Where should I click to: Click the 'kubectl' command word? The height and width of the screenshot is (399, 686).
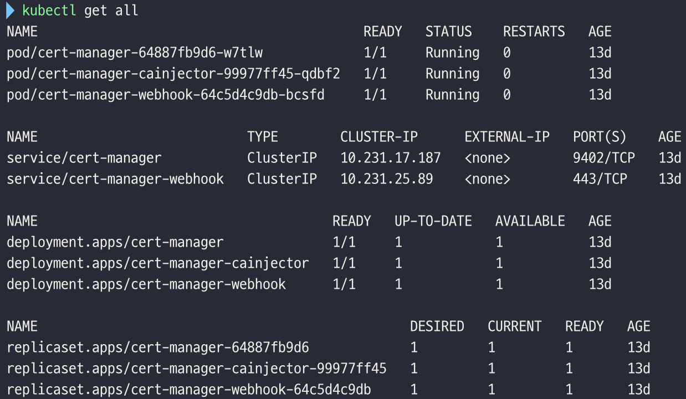[49, 11]
